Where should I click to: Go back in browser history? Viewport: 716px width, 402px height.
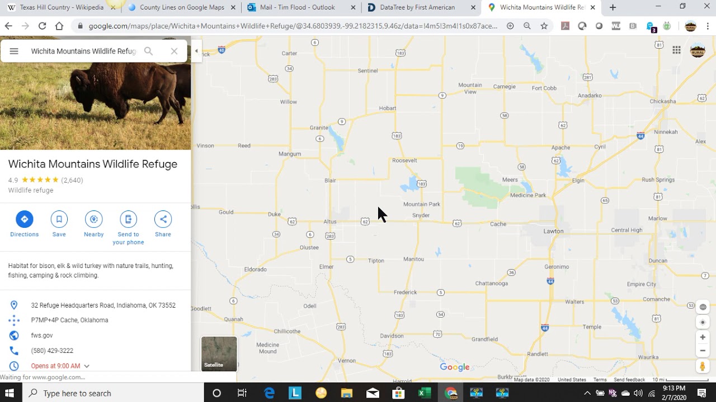click(8, 26)
